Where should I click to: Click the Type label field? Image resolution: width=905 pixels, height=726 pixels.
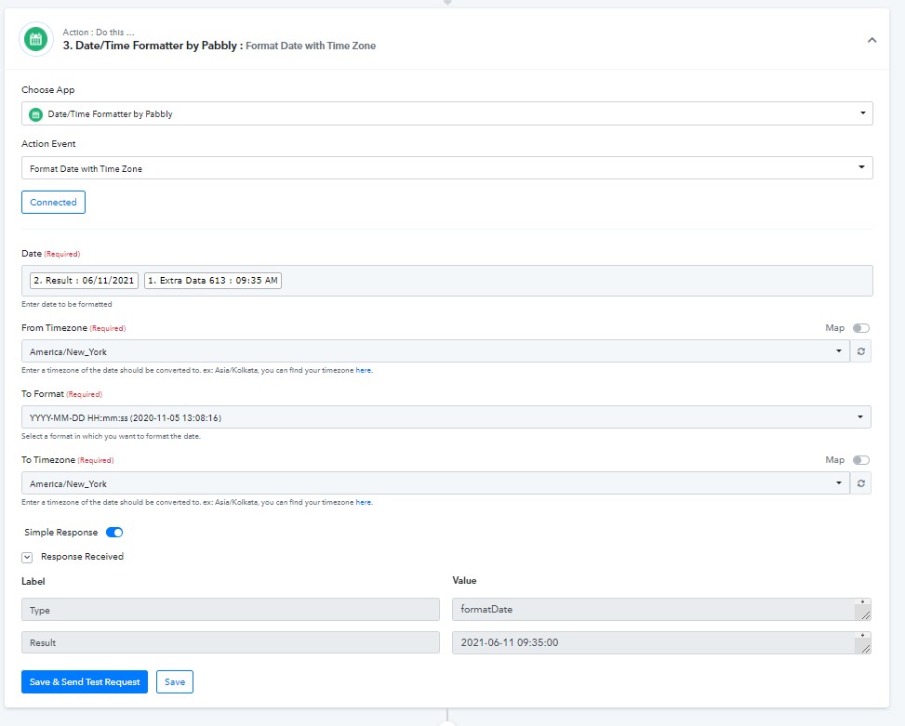(231, 610)
